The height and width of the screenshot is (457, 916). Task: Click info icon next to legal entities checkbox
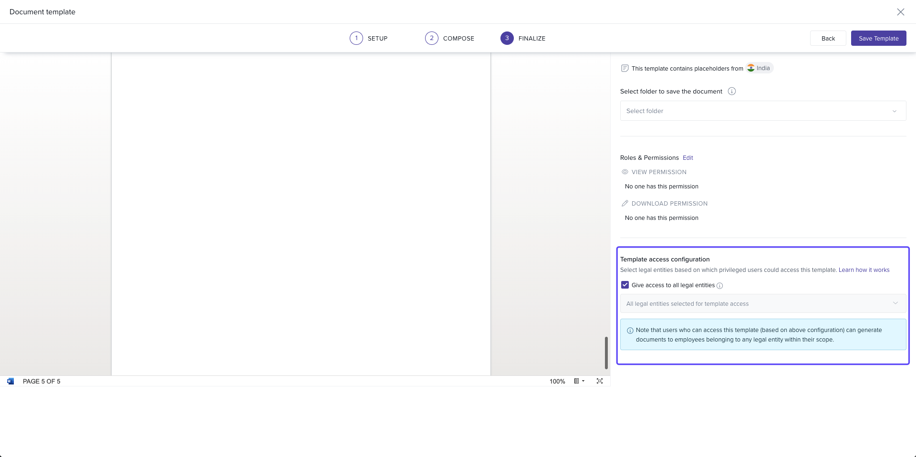coord(720,286)
